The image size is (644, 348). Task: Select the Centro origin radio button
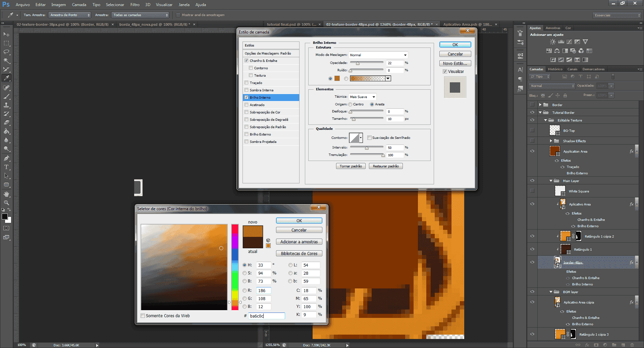click(x=351, y=104)
